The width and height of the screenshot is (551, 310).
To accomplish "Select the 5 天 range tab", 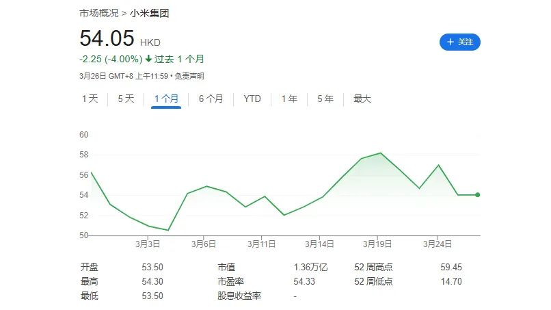I will [x=126, y=99].
